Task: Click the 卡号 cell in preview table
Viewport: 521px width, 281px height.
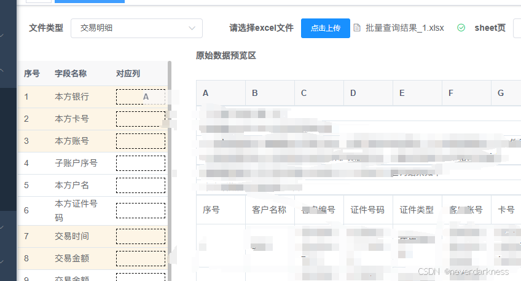Action: (x=506, y=210)
